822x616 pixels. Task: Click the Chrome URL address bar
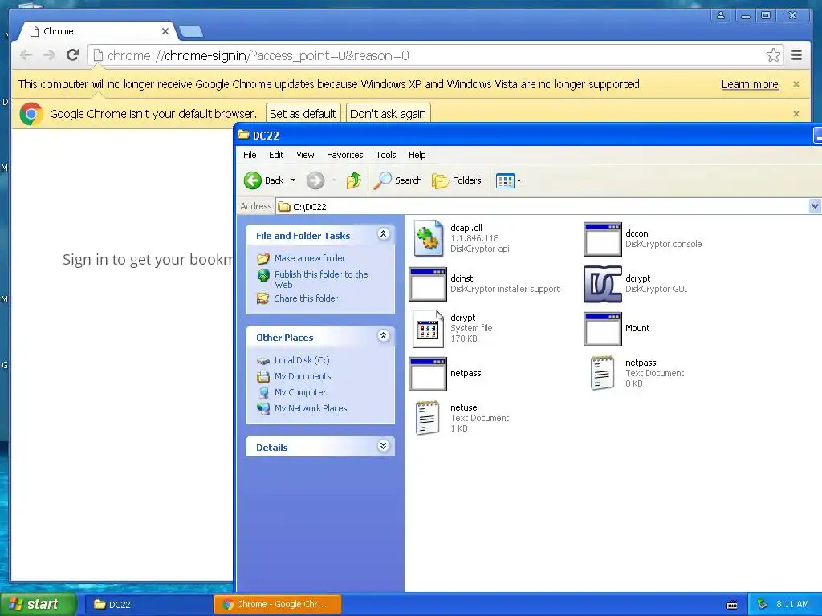tap(435, 55)
